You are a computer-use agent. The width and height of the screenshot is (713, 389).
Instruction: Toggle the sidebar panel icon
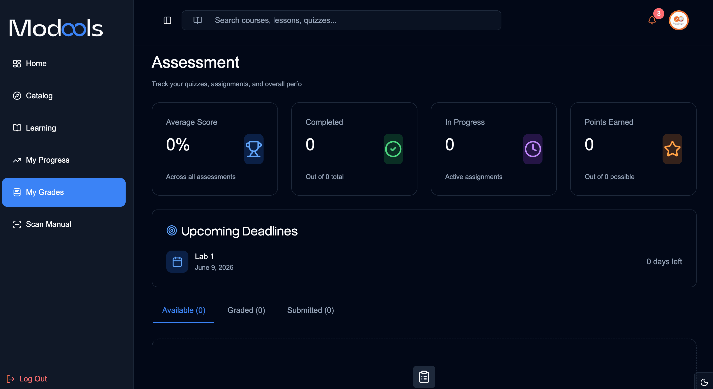coord(167,20)
